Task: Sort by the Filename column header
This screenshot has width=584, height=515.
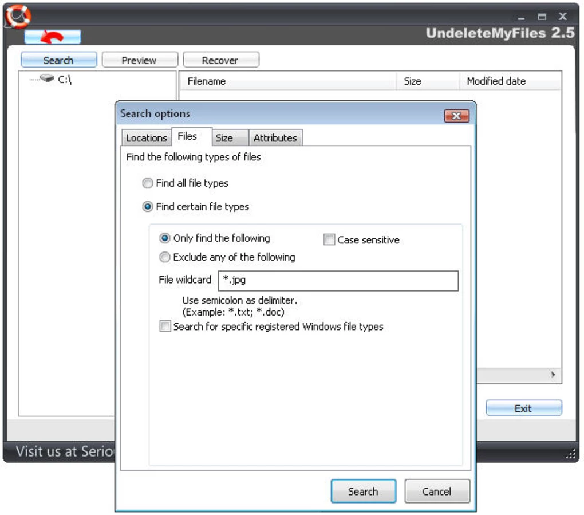Action: click(x=288, y=81)
